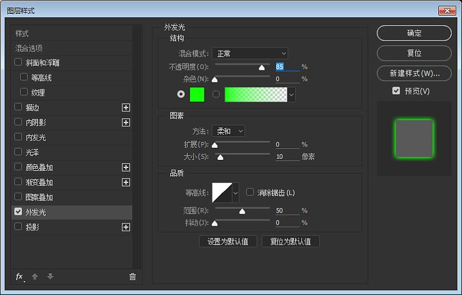The image size is (462, 295).
Task: Open the 样式 section in list
Action: coord(72,33)
